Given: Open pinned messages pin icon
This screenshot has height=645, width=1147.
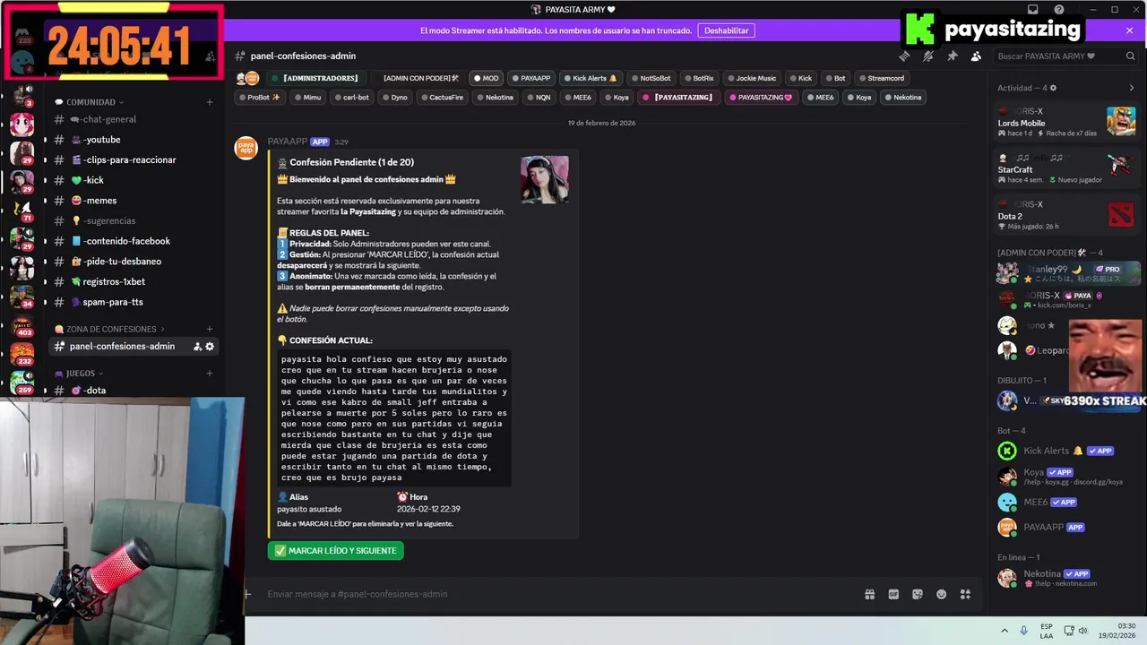Looking at the screenshot, I should click(x=953, y=56).
